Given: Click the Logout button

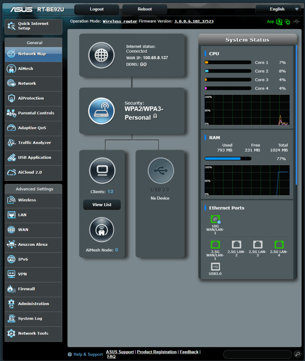Looking at the screenshot, I should coord(97,9).
